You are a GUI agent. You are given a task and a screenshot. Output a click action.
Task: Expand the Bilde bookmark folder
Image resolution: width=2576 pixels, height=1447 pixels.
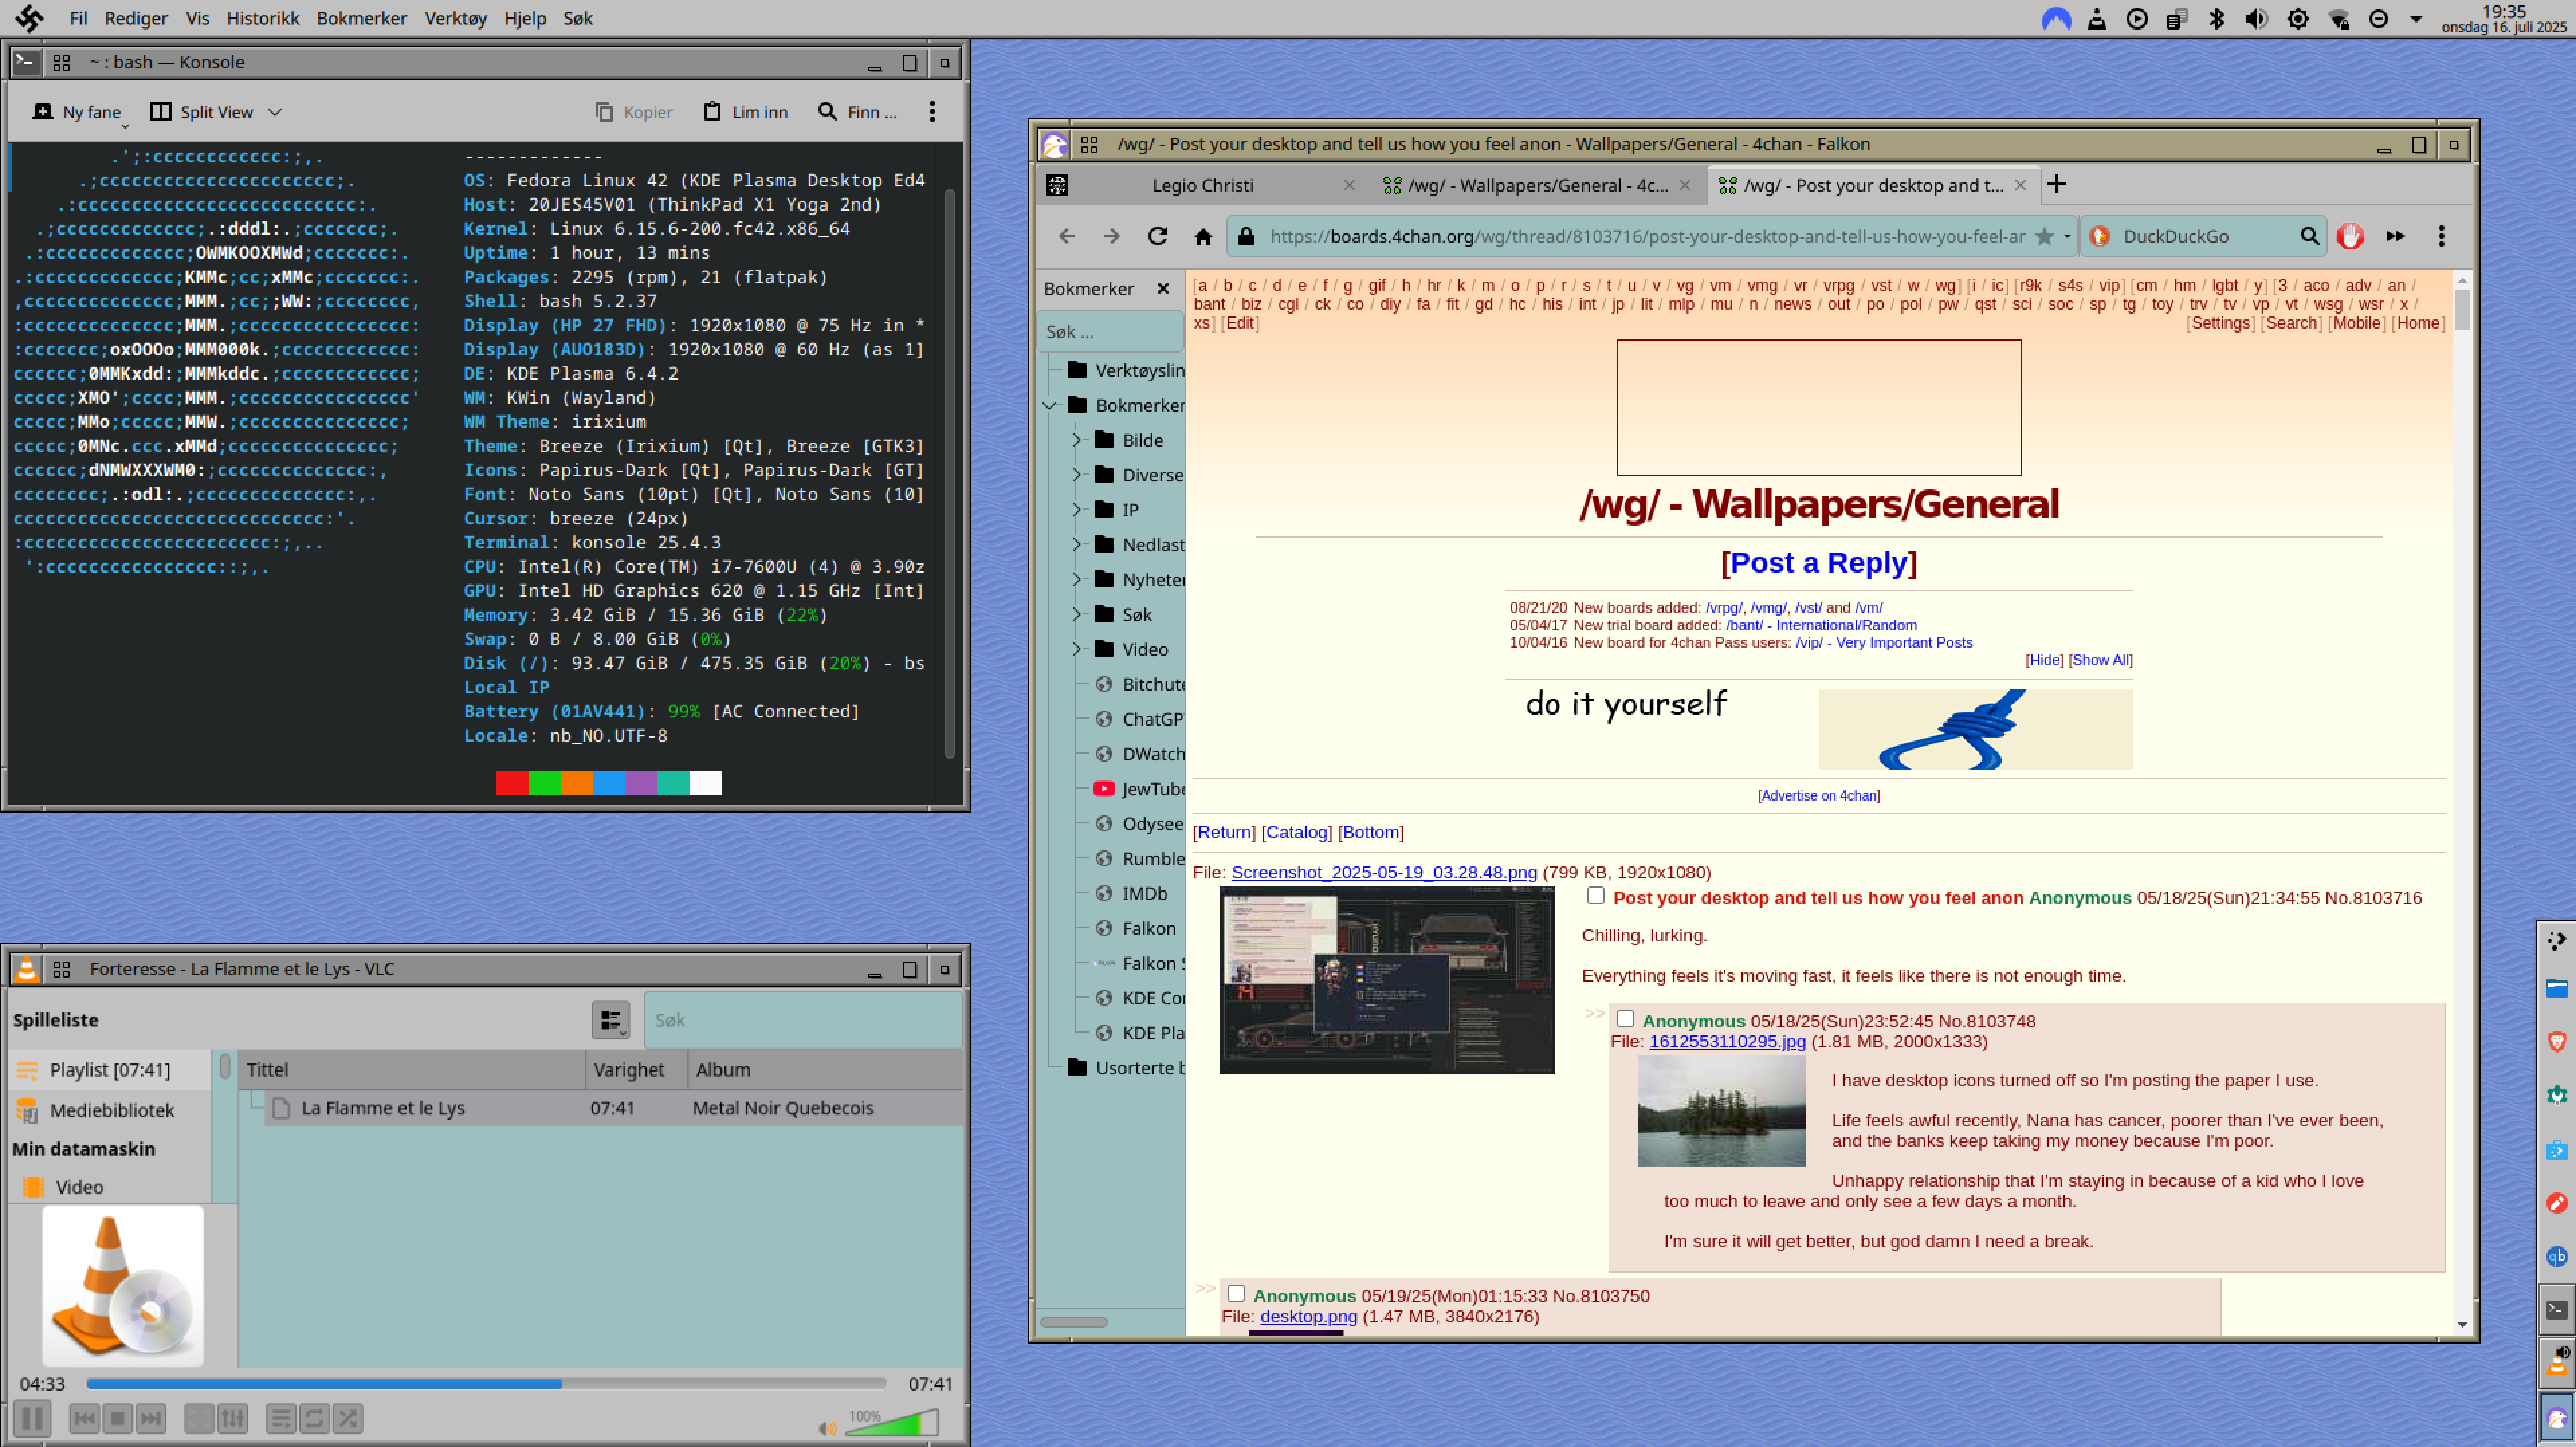(x=1077, y=440)
